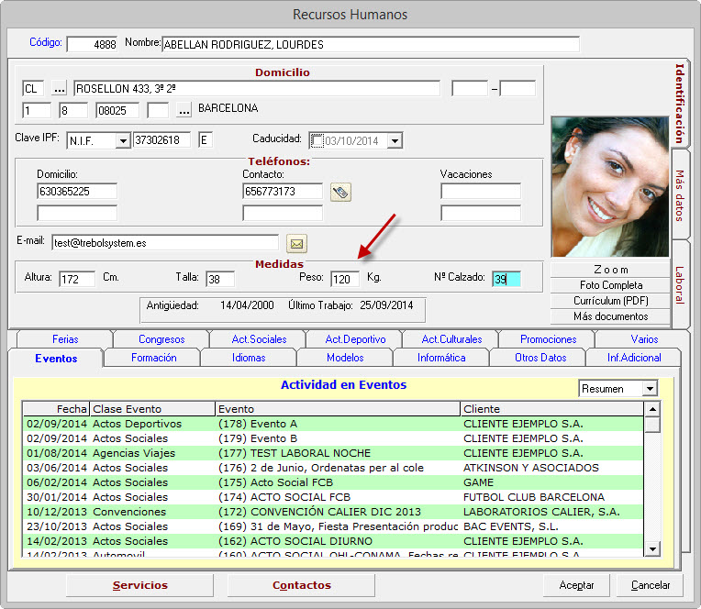Select row (175) Acto Social FCB
Image resolution: width=701 pixels, height=609 pixels.
click(x=333, y=482)
